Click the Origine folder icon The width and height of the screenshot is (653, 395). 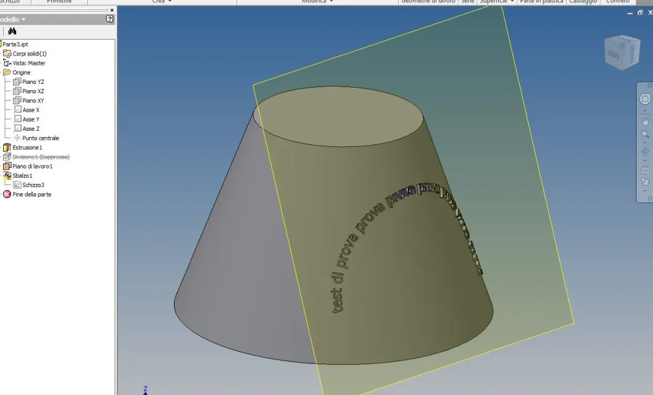7,72
